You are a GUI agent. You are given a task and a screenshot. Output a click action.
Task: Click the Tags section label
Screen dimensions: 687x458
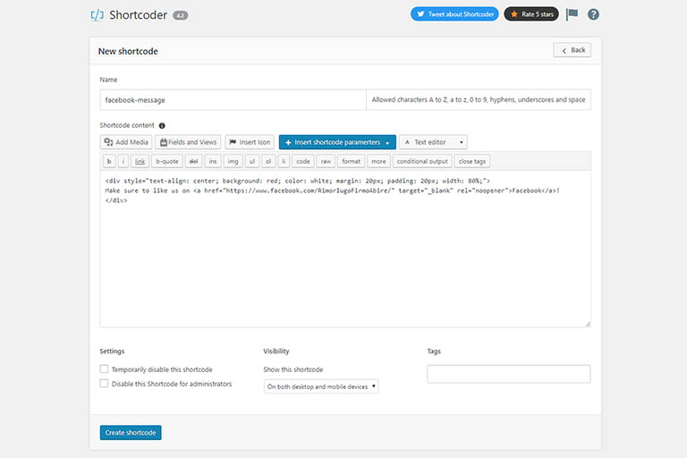[434, 351]
